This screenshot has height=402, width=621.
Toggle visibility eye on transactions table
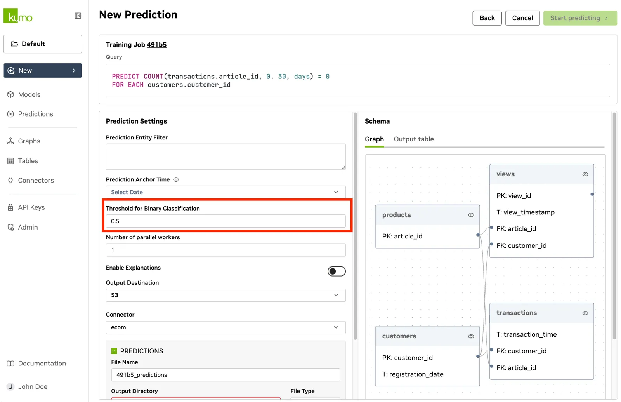585,313
